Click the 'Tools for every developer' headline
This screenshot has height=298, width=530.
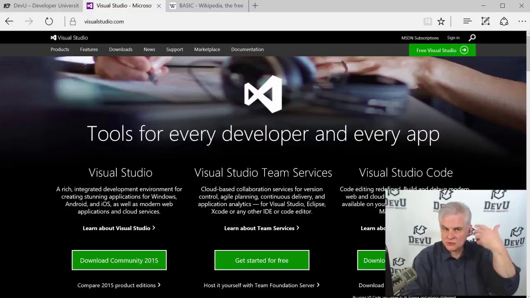click(x=263, y=134)
